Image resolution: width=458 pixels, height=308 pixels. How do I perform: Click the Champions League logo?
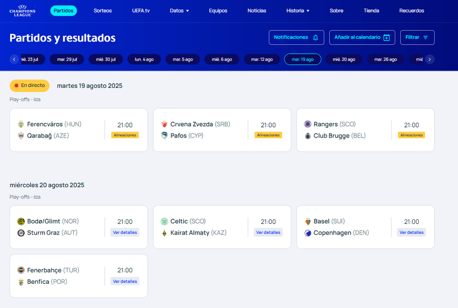(22, 11)
